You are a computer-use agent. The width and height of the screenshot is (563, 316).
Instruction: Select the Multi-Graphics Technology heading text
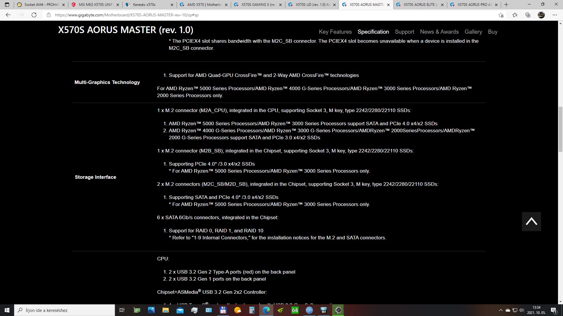click(107, 82)
